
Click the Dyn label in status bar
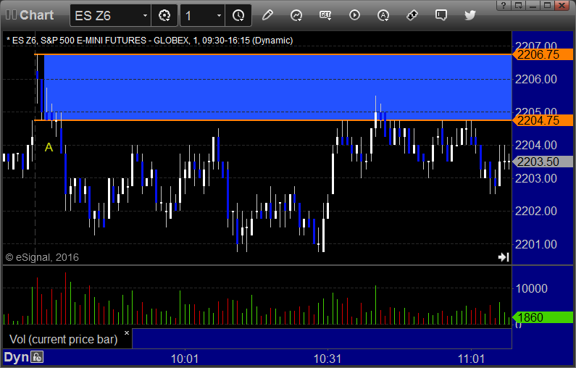(x=16, y=357)
